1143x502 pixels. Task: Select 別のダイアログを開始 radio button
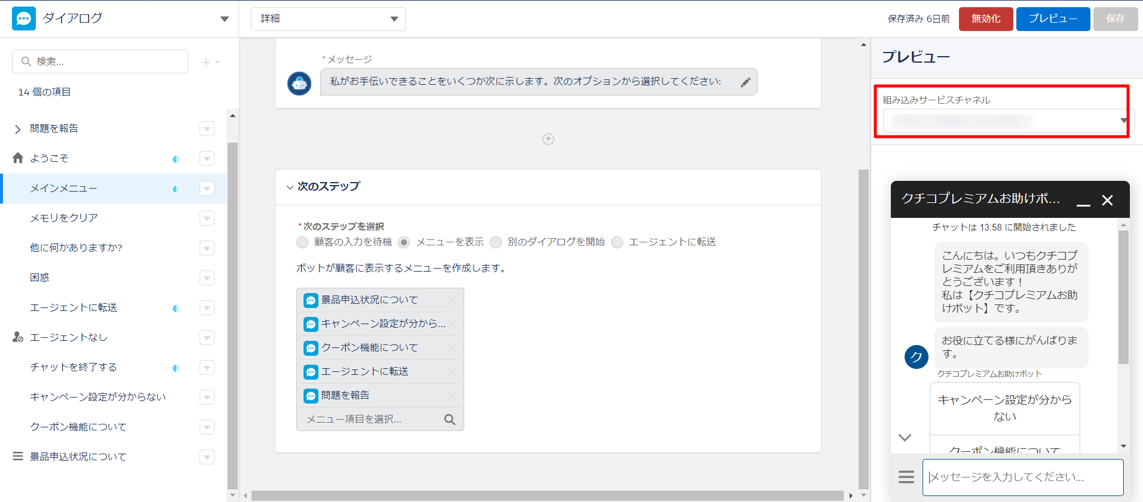496,242
